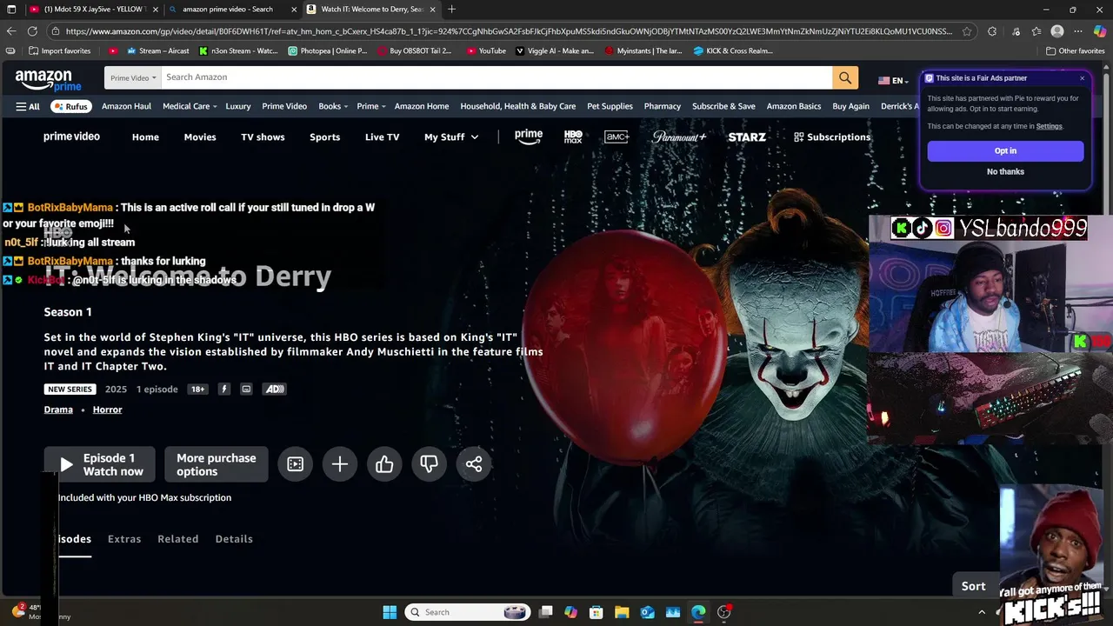Open the Other favorites folder
1113x626 pixels.
point(1075,51)
